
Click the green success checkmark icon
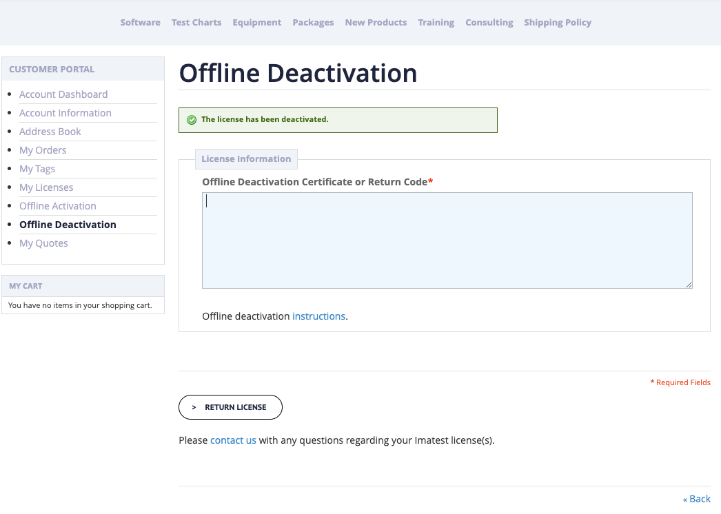pyautogui.click(x=192, y=119)
